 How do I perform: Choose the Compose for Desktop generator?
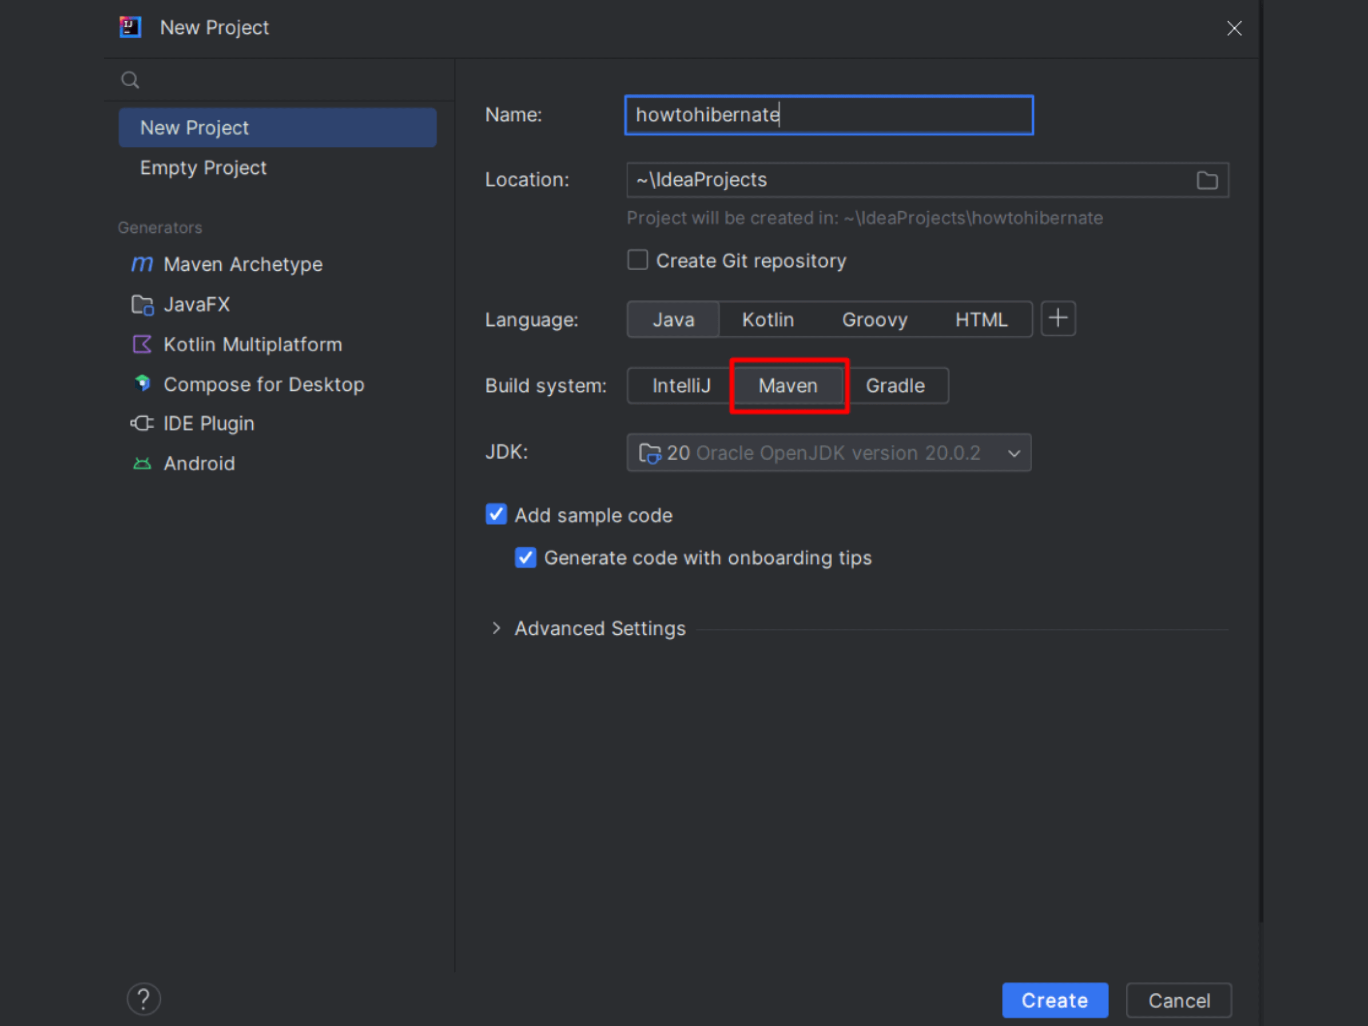click(x=248, y=384)
